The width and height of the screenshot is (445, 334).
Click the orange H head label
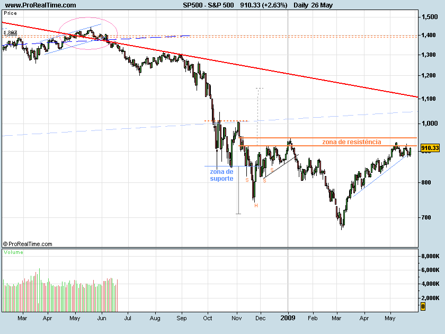point(256,205)
